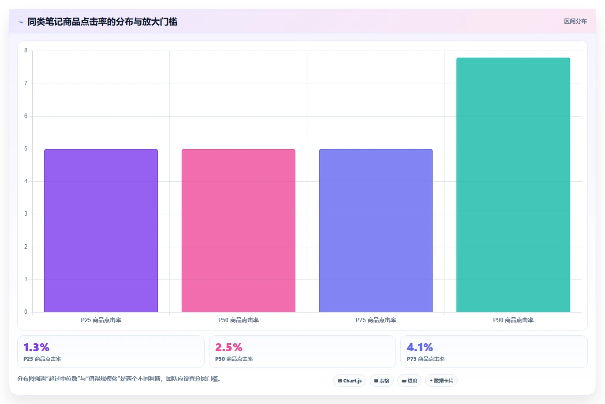Image resolution: width=605 pixels, height=404 pixels.
Task: Select the blue P75 商品点击率 bar
Action: pyautogui.click(x=376, y=231)
